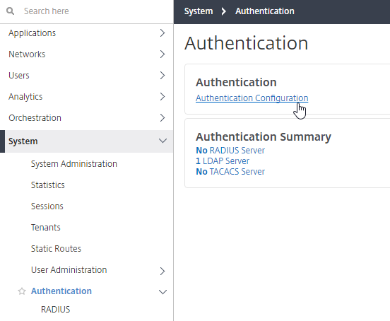This screenshot has height=321, width=390.
Task: Expand User Administration submenu arrow
Action: click(162, 271)
